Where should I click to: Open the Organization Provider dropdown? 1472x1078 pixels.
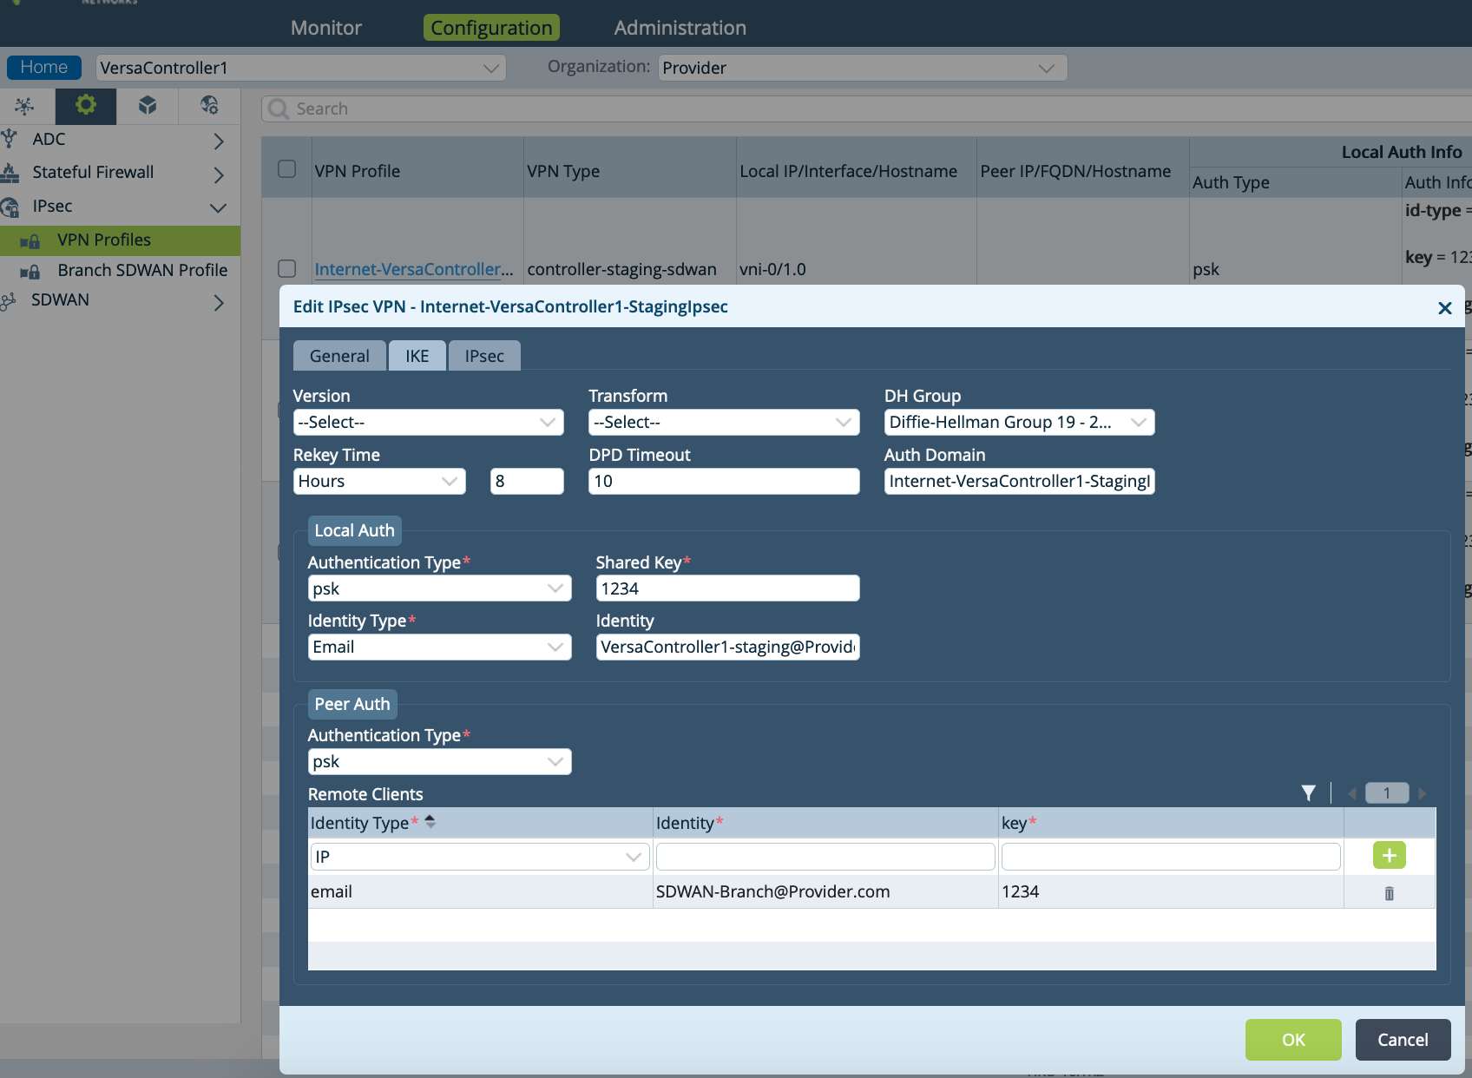click(x=863, y=68)
